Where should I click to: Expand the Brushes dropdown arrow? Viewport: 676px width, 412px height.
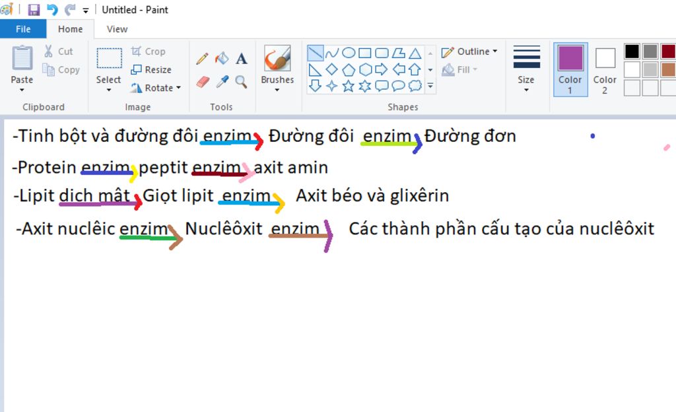click(277, 90)
